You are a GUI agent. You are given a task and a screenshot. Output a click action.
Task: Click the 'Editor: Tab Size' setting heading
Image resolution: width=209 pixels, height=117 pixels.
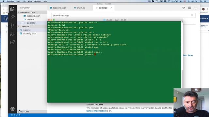(95, 105)
